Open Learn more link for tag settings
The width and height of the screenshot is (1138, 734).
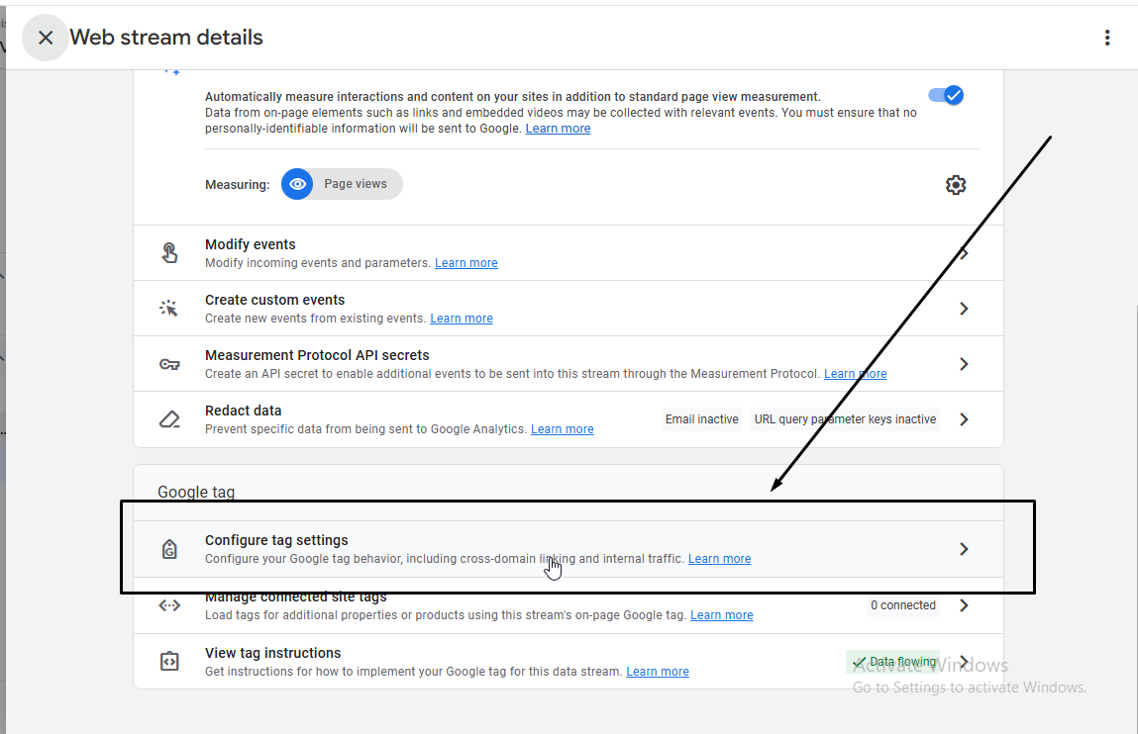point(719,559)
